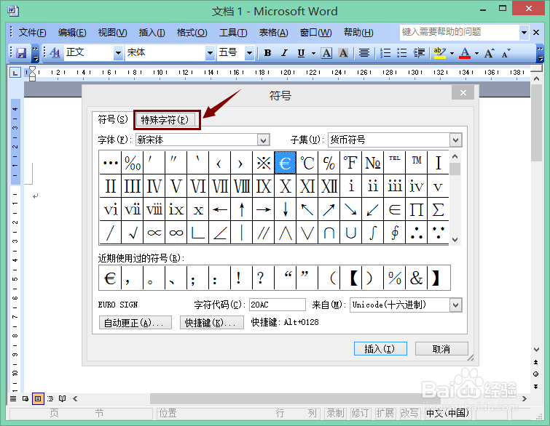Click the 取消 button
Screen dimensions: 550x426
pyautogui.click(x=441, y=349)
